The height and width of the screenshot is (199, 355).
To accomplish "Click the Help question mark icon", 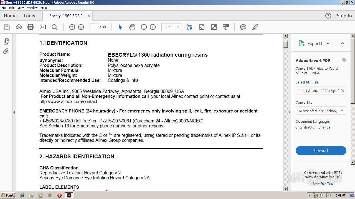I will click(x=328, y=16).
